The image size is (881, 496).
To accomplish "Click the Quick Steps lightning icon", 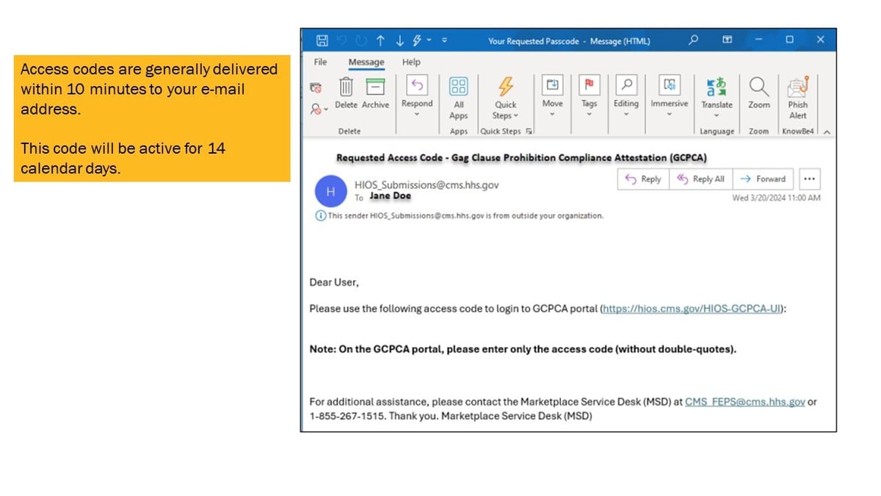I will coord(504,87).
